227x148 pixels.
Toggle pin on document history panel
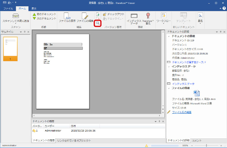[x=160, y=121]
